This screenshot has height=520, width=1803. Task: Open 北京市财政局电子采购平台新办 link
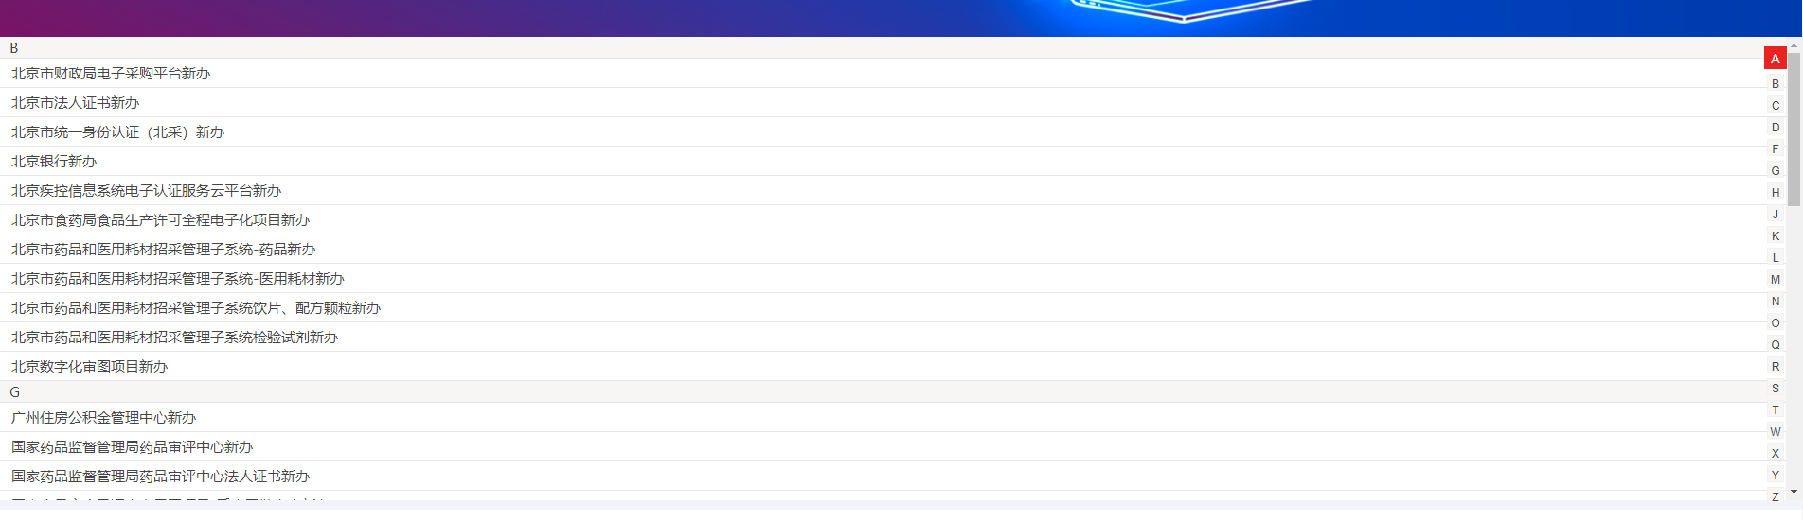tap(111, 74)
